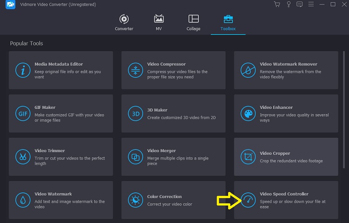
Task: Click the Color Correction sun icon
Action: point(135,200)
